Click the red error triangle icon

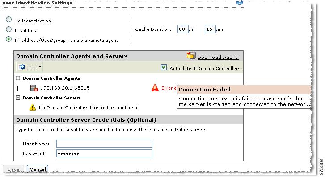pos(155,88)
